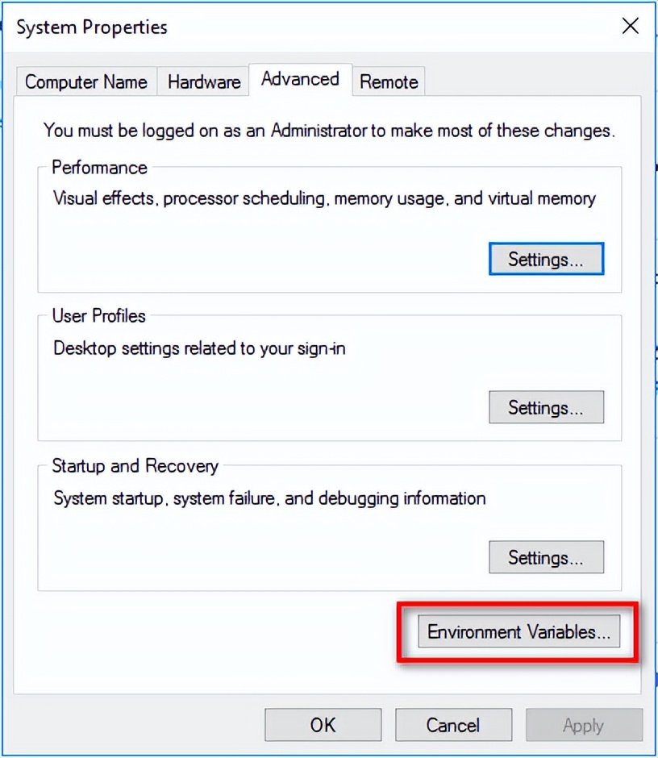Click the User Profiles group label

[99, 316]
